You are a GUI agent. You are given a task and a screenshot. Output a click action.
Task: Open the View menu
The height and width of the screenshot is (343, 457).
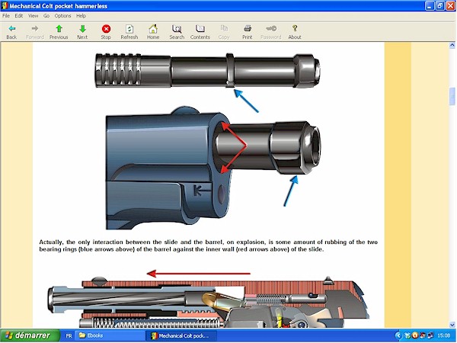(33, 16)
